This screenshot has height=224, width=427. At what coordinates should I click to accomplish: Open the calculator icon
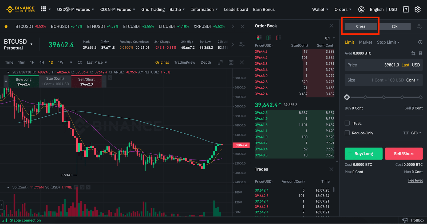[x=421, y=53]
